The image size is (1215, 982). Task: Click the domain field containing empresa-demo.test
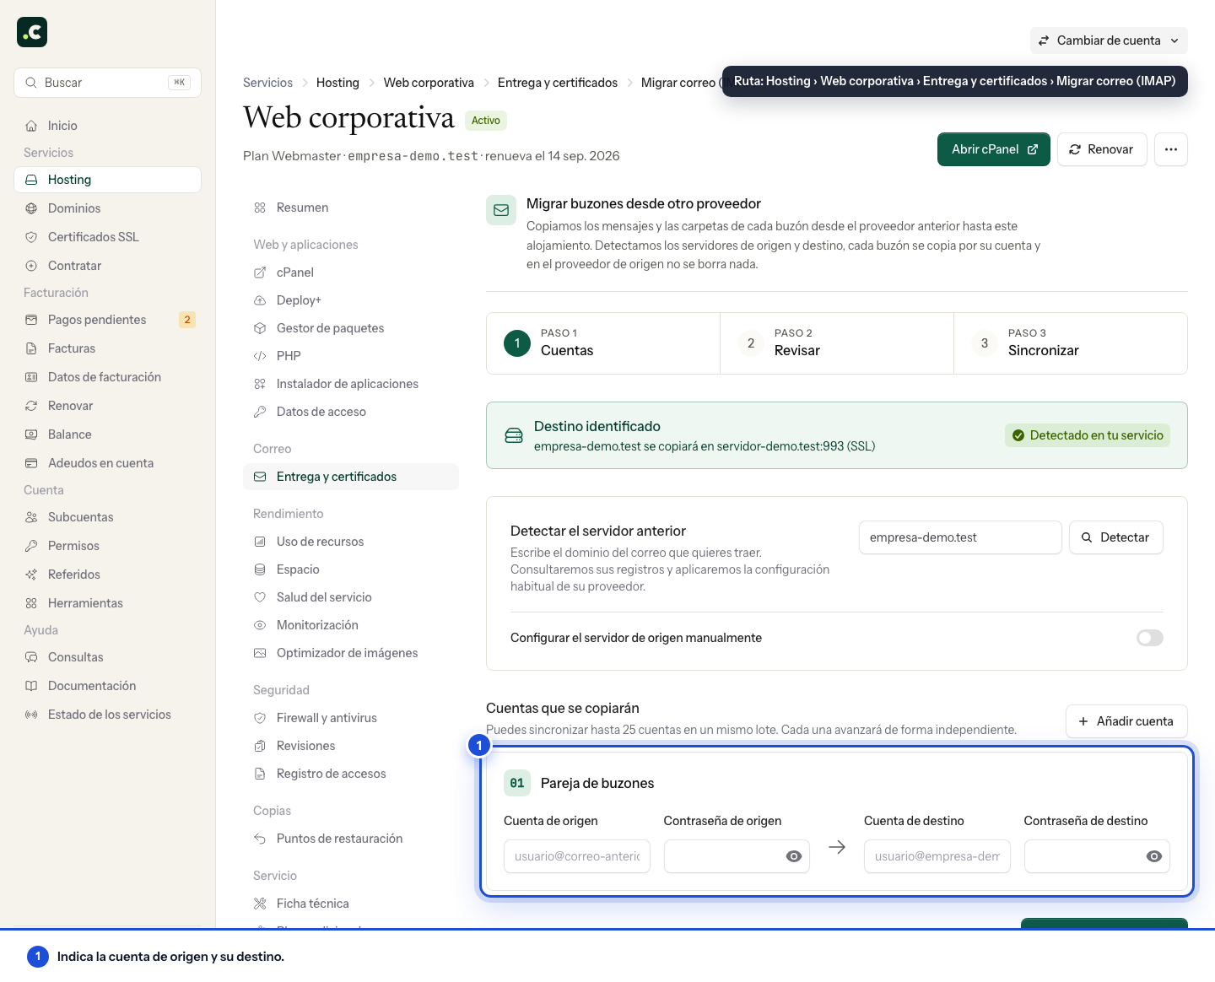click(960, 537)
